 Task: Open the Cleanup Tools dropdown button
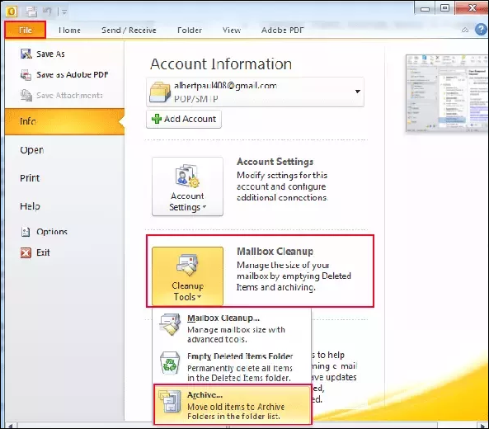[x=187, y=276]
